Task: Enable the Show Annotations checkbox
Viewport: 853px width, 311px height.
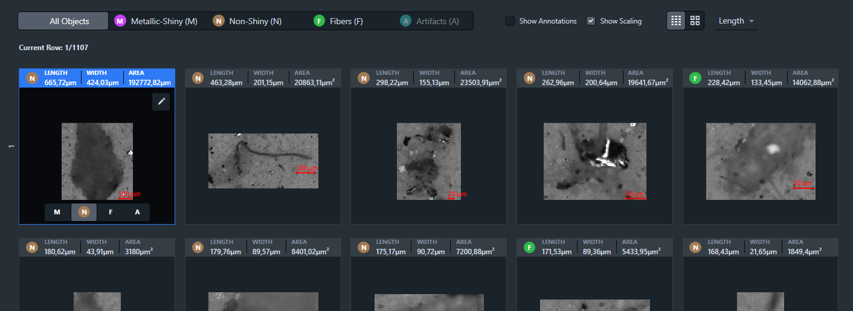Action: click(x=510, y=21)
